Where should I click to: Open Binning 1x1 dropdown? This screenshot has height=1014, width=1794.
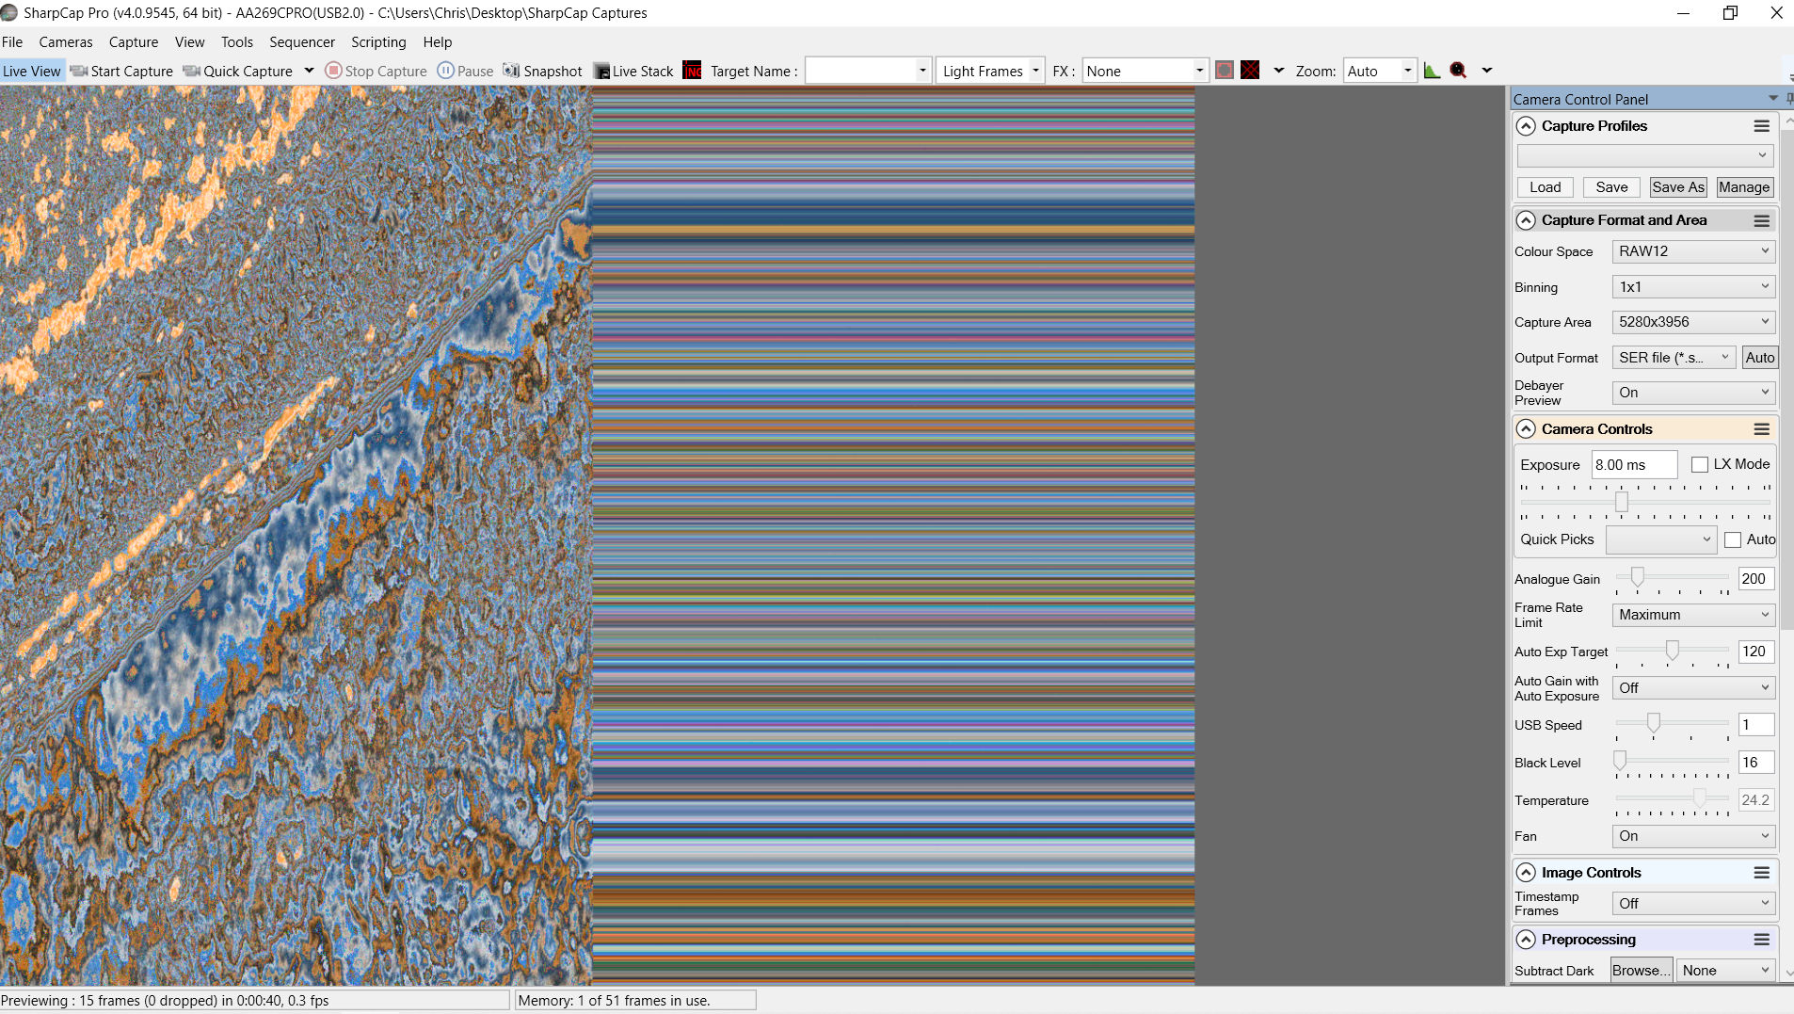point(1693,287)
